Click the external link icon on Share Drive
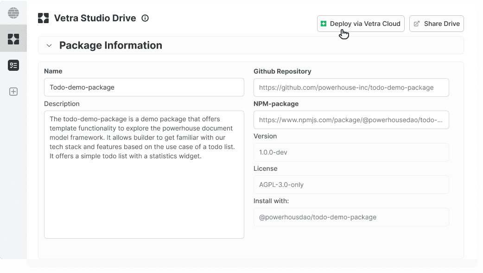Image resolution: width=483 pixels, height=273 pixels. coord(417,24)
